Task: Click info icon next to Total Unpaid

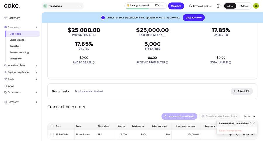Action: 230,63
